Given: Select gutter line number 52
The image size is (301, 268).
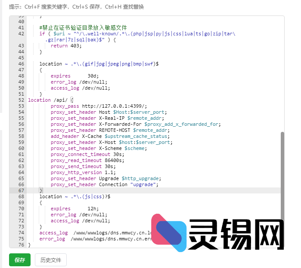Looking at the screenshot, I should [21, 100].
